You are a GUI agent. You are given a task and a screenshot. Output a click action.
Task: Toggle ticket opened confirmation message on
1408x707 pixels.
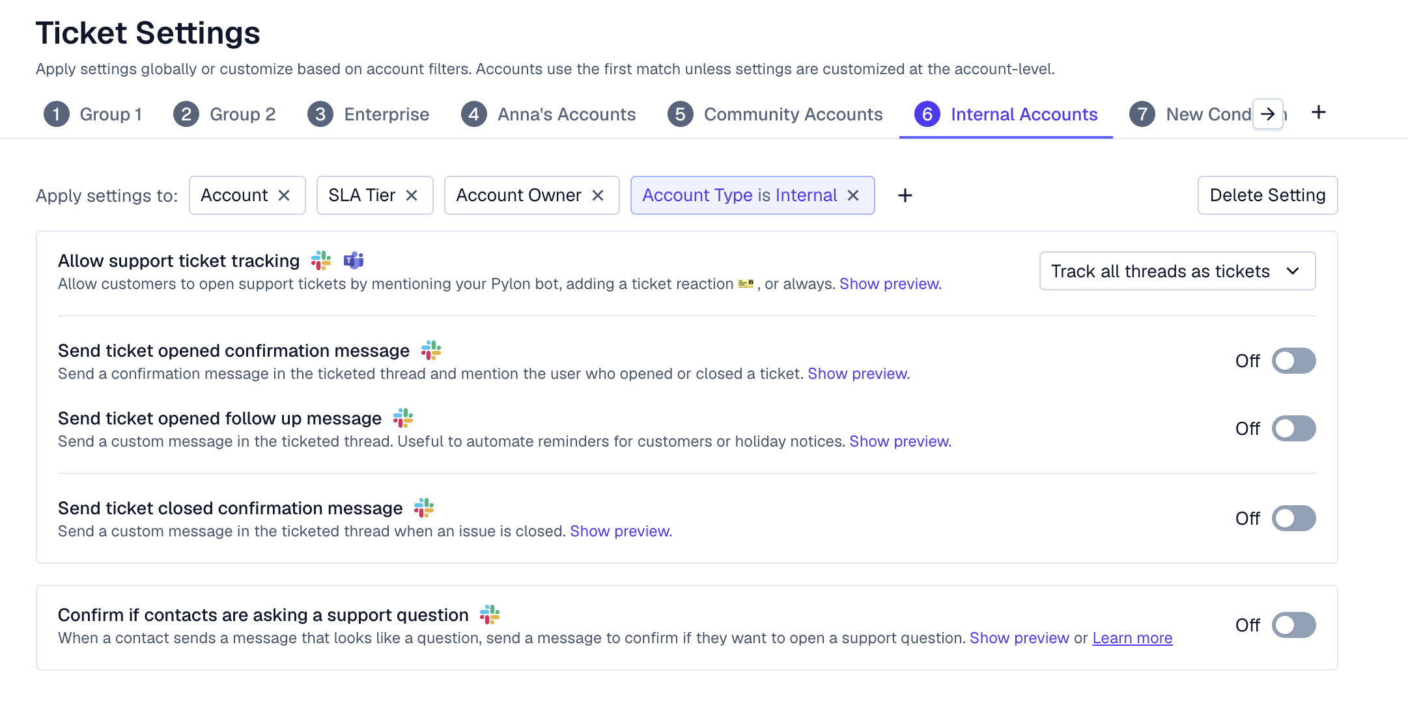1294,361
